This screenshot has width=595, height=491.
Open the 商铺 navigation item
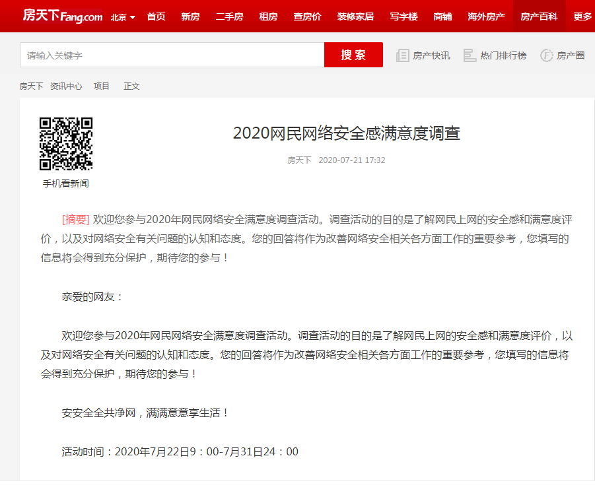(443, 16)
